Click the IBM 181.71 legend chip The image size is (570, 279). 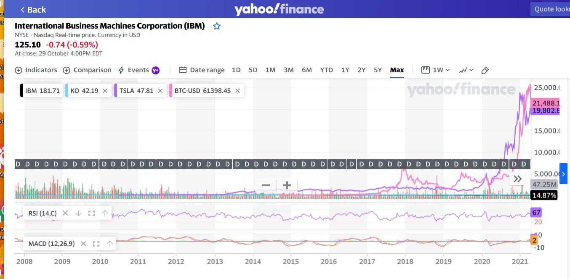[x=42, y=90]
